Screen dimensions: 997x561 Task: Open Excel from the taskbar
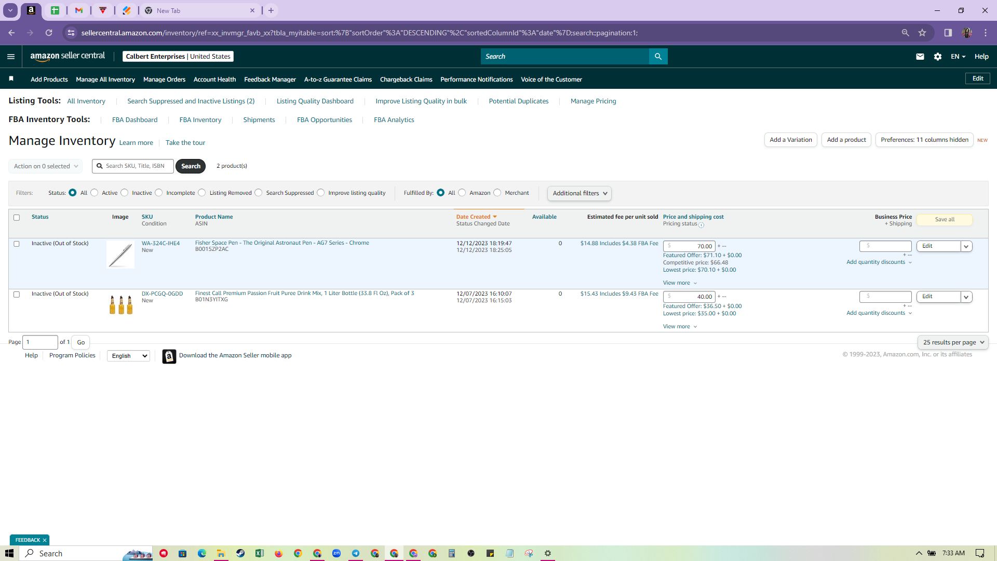260,553
